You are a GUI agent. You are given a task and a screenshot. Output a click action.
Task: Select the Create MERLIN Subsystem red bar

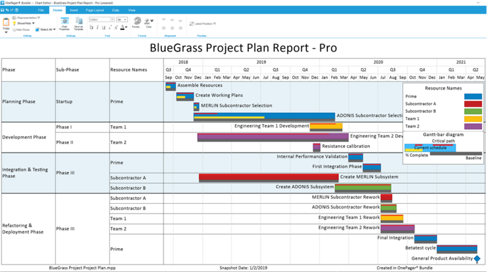pos(268,177)
